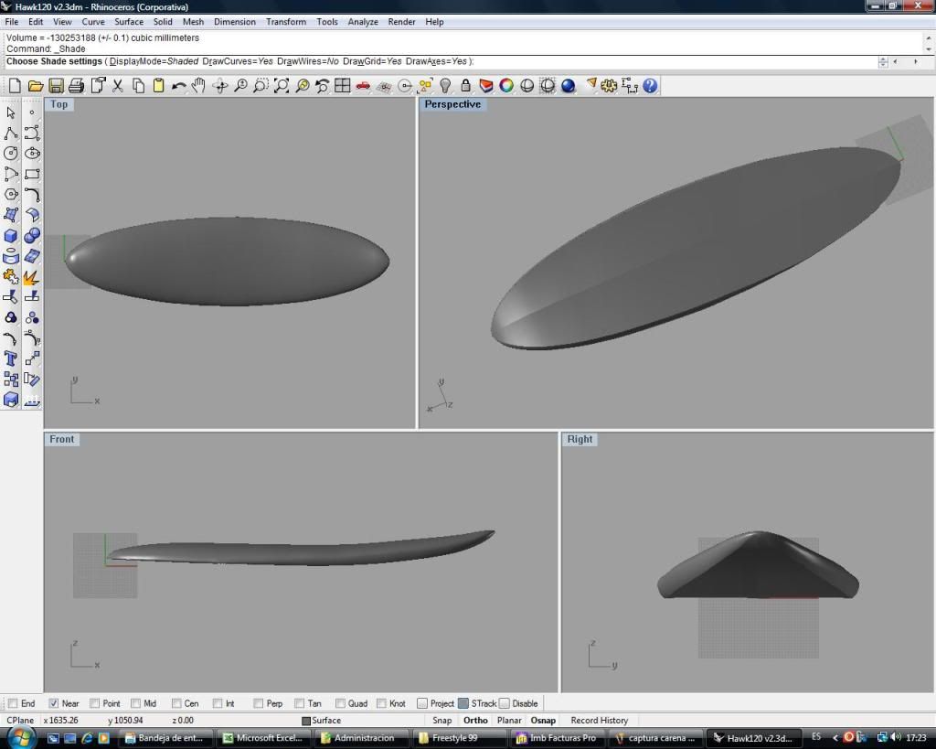Click Record History in status bar
Image resolution: width=936 pixels, height=749 pixels.
click(600, 721)
